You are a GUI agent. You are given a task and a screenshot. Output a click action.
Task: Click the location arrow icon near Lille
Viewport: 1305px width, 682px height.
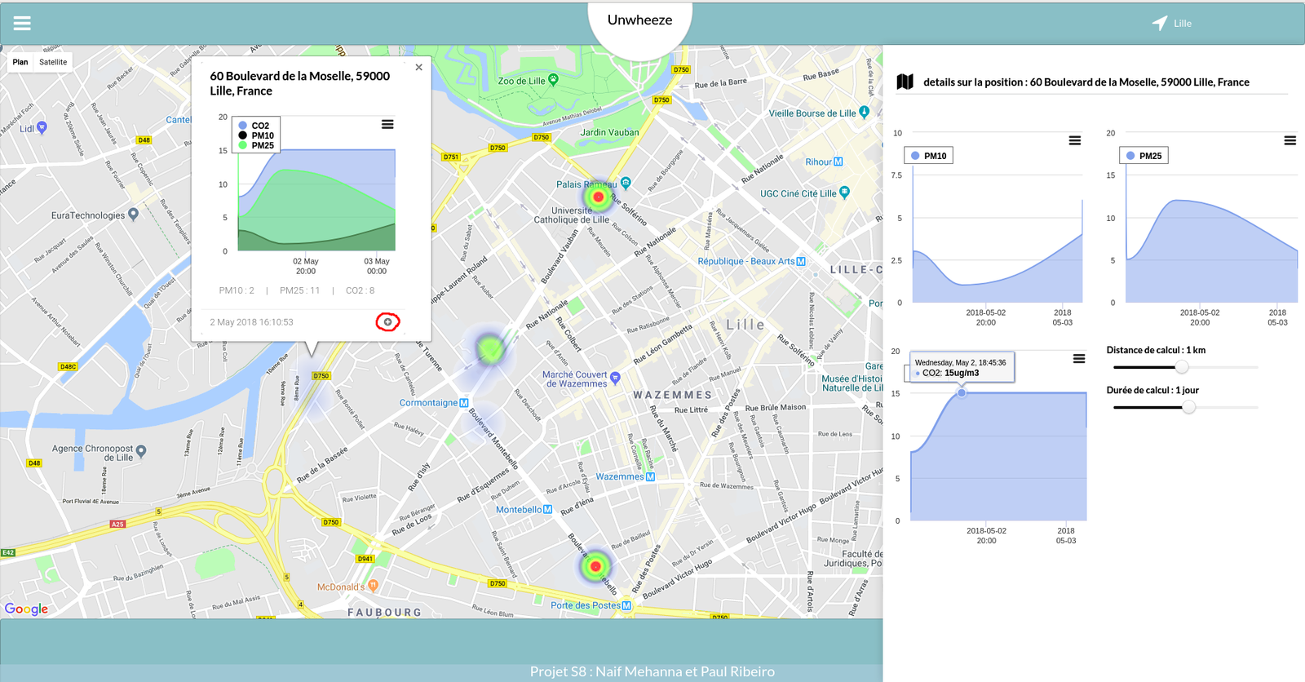[x=1159, y=24]
